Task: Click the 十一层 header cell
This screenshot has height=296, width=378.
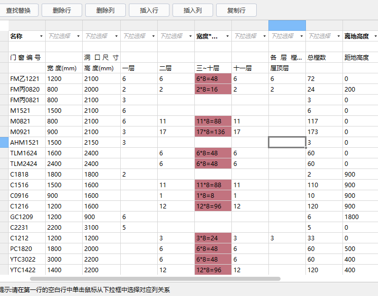Action: (250, 68)
